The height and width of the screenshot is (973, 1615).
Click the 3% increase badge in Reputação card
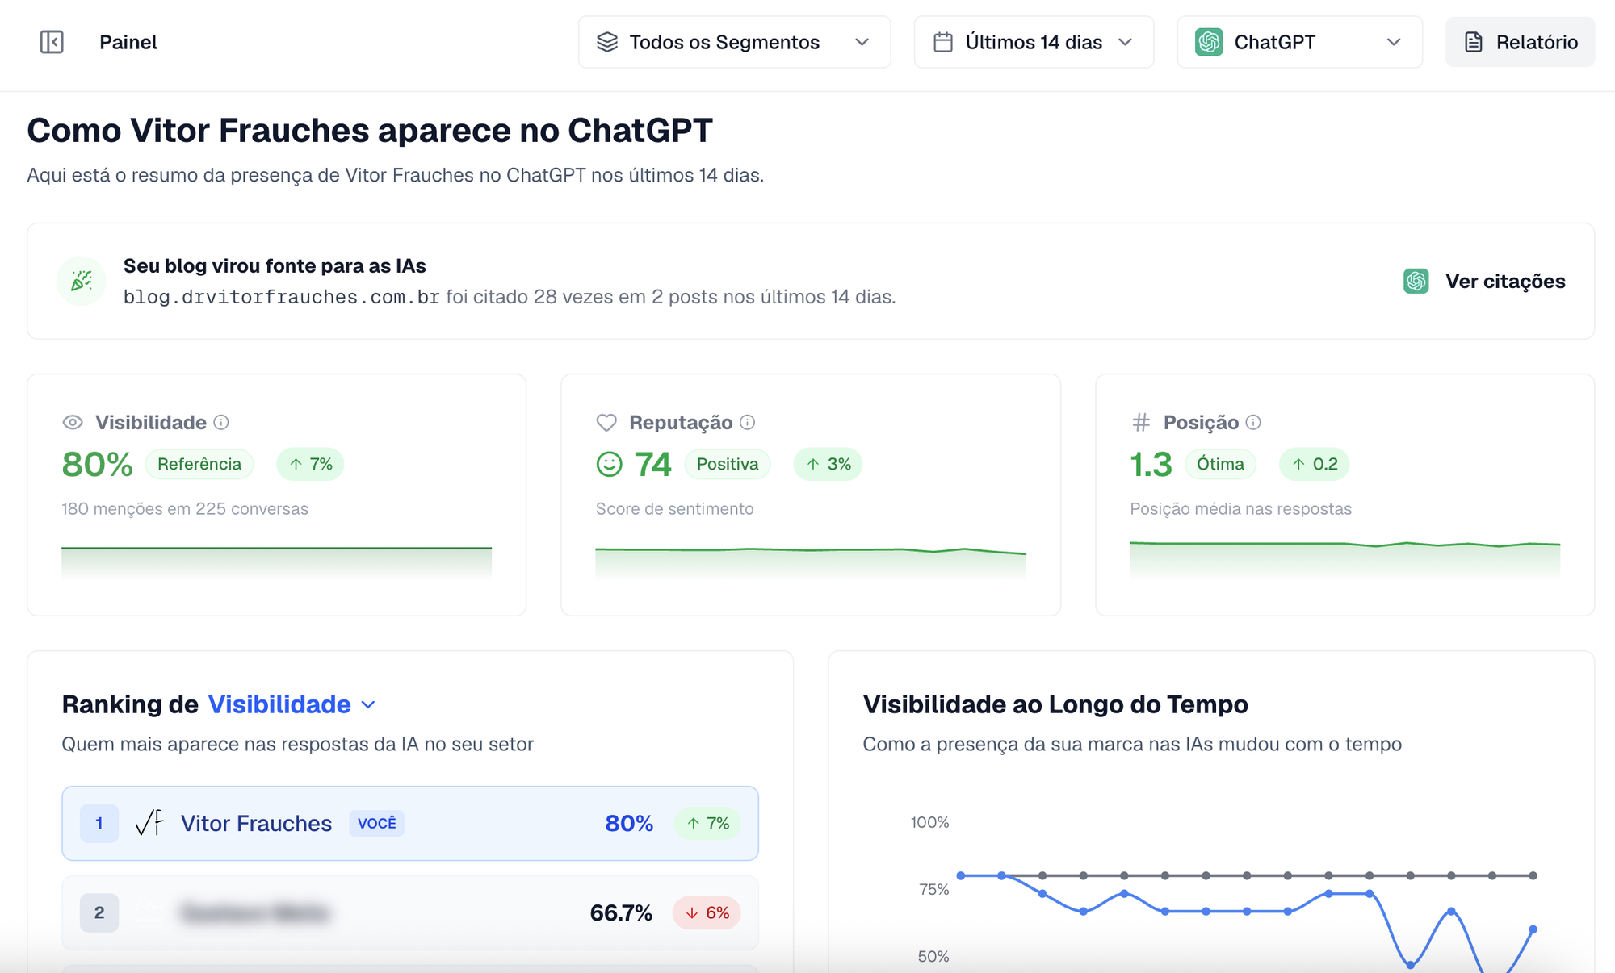coord(828,464)
